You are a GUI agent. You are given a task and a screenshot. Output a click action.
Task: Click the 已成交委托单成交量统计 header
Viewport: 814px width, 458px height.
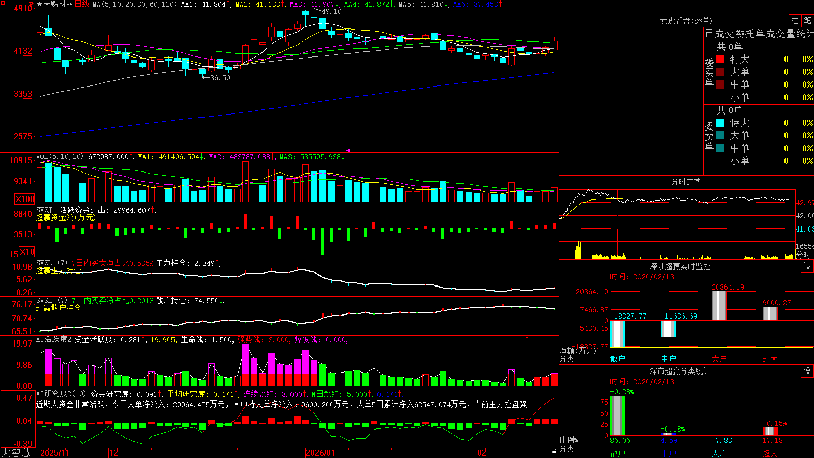[x=759, y=34]
